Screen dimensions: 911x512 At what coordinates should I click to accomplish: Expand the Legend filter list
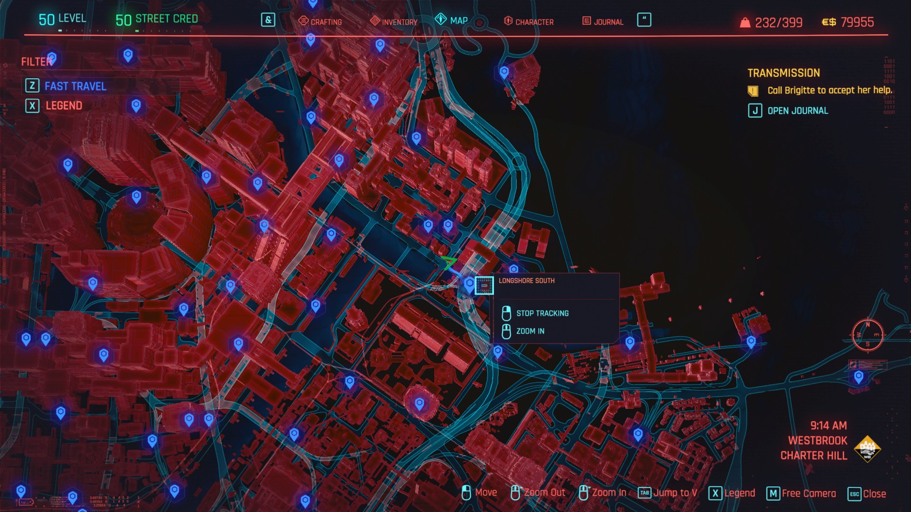tap(64, 106)
